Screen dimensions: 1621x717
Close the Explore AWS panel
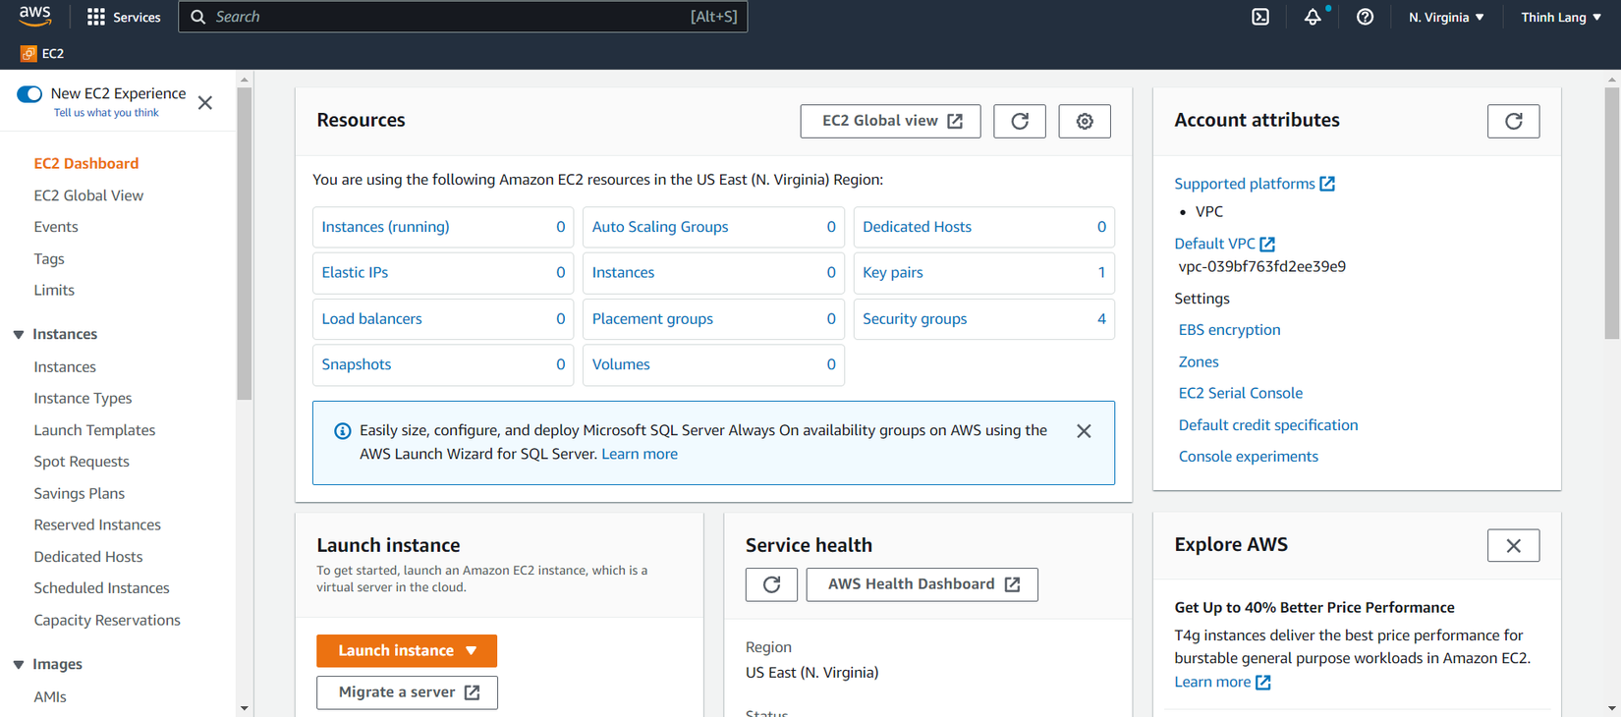pos(1513,546)
